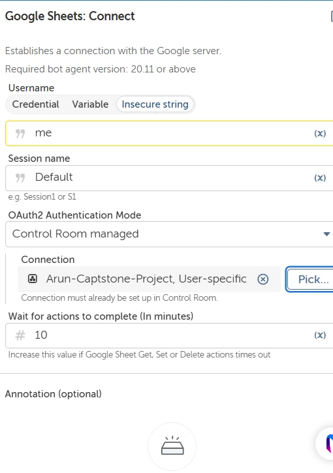Click the quote icon in Username field
333x473 pixels.
[20, 133]
